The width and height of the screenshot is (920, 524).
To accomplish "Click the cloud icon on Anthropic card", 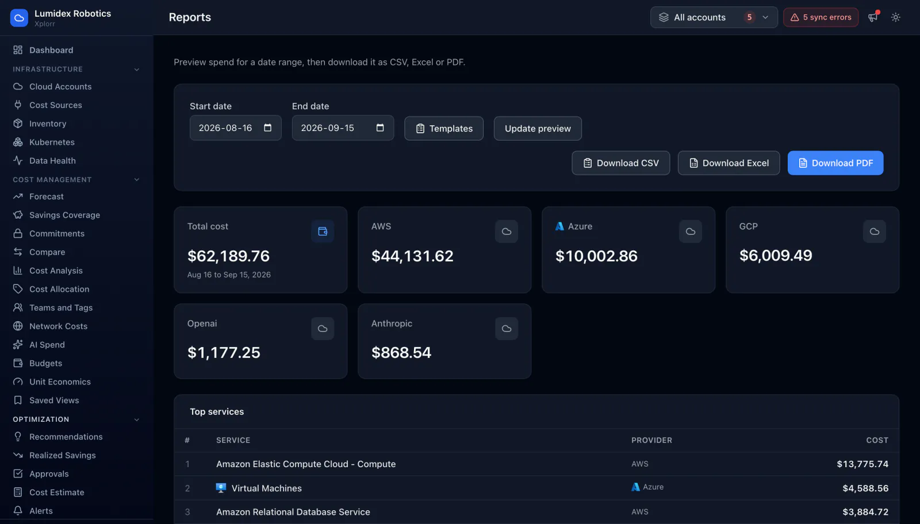I will (507, 329).
